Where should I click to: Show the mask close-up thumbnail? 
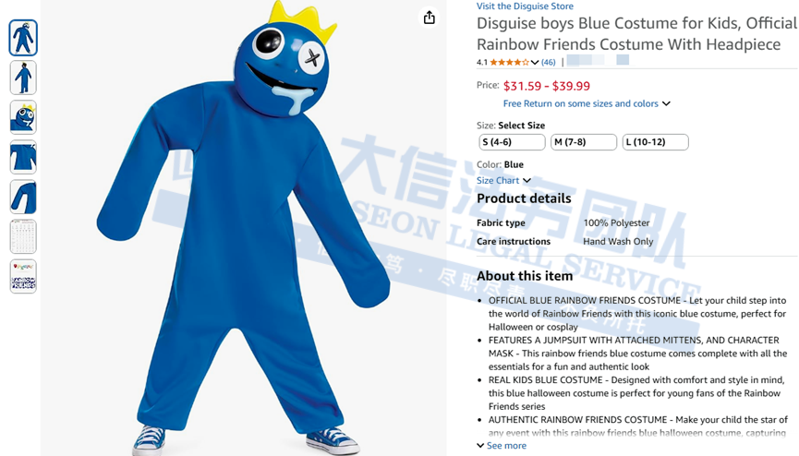(x=23, y=117)
